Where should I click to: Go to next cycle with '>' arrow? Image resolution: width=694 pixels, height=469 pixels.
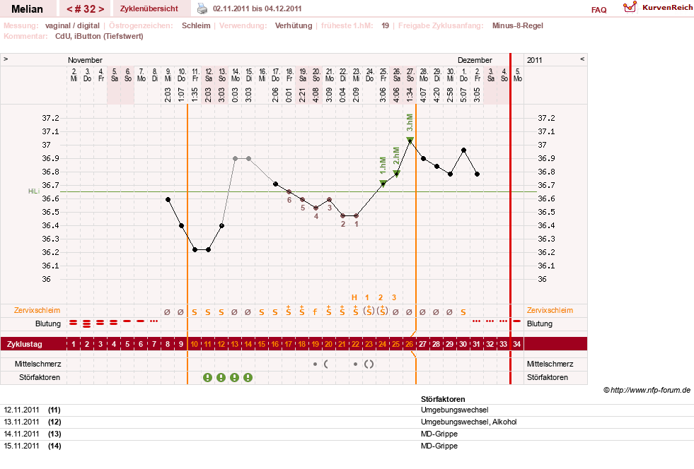coord(101,9)
